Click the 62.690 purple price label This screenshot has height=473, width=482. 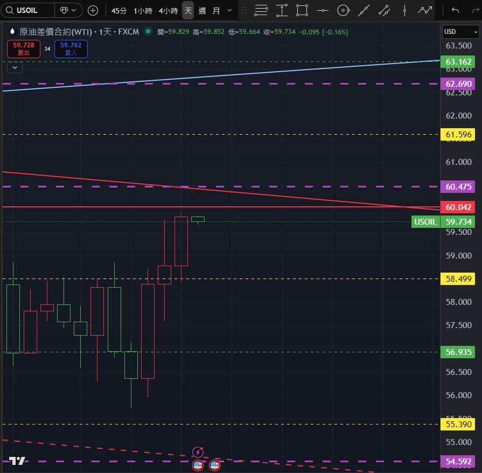[458, 84]
